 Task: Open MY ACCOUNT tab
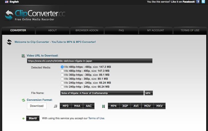click(x=156, y=31)
